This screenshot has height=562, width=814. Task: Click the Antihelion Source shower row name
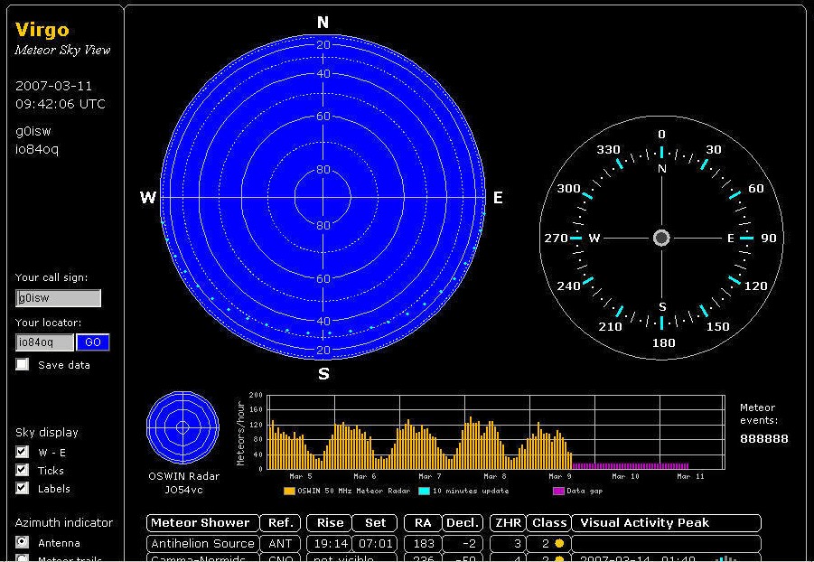pyautogui.click(x=203, y=543)
